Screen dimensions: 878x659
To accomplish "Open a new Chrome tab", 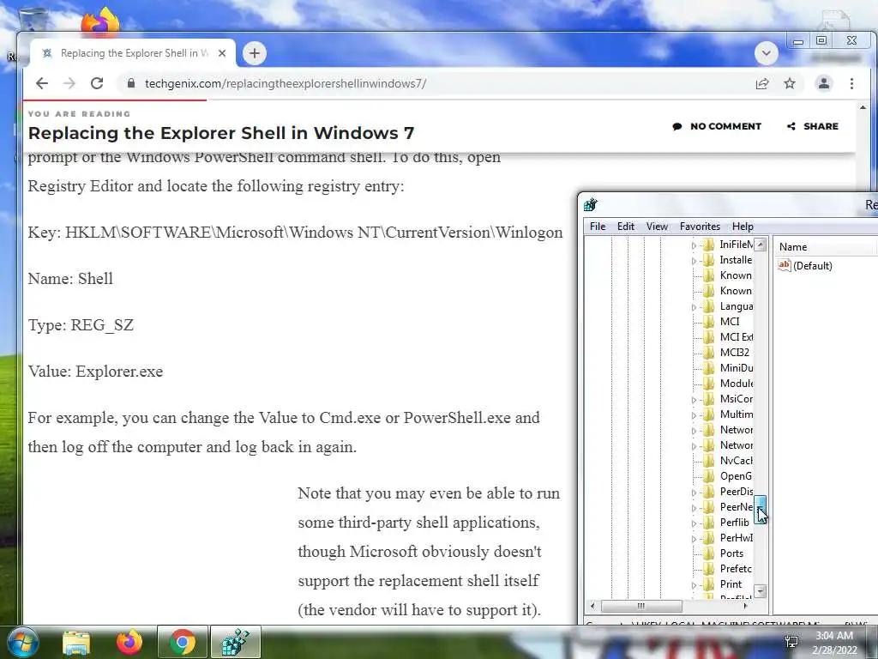I will (254, 53).
